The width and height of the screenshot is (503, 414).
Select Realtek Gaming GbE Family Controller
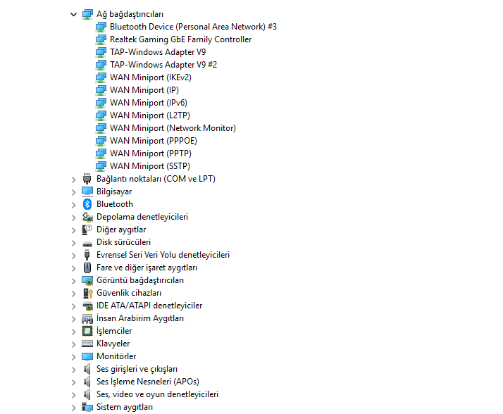point(181,39)
